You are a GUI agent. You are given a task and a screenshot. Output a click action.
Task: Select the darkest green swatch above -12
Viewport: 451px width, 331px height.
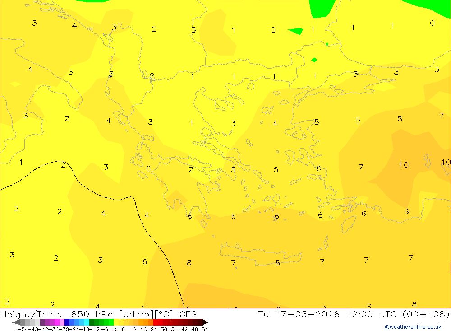[92, 322]
